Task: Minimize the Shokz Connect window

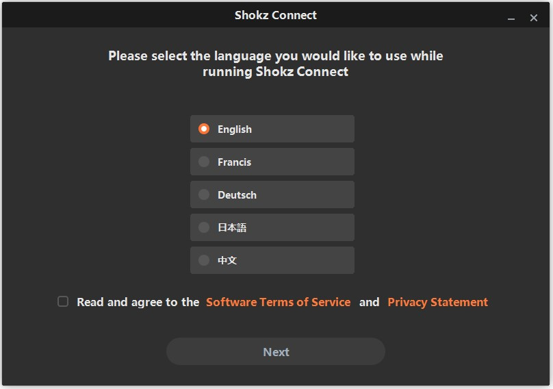Action: click(x=511, y=18)
